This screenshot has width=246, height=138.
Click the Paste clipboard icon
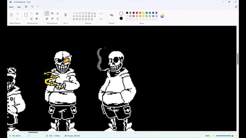point(12,15)
